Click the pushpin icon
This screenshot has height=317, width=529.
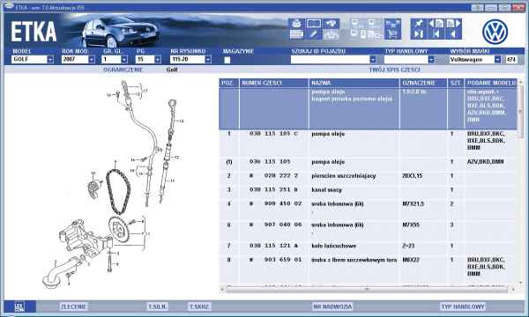pos(418,24)
